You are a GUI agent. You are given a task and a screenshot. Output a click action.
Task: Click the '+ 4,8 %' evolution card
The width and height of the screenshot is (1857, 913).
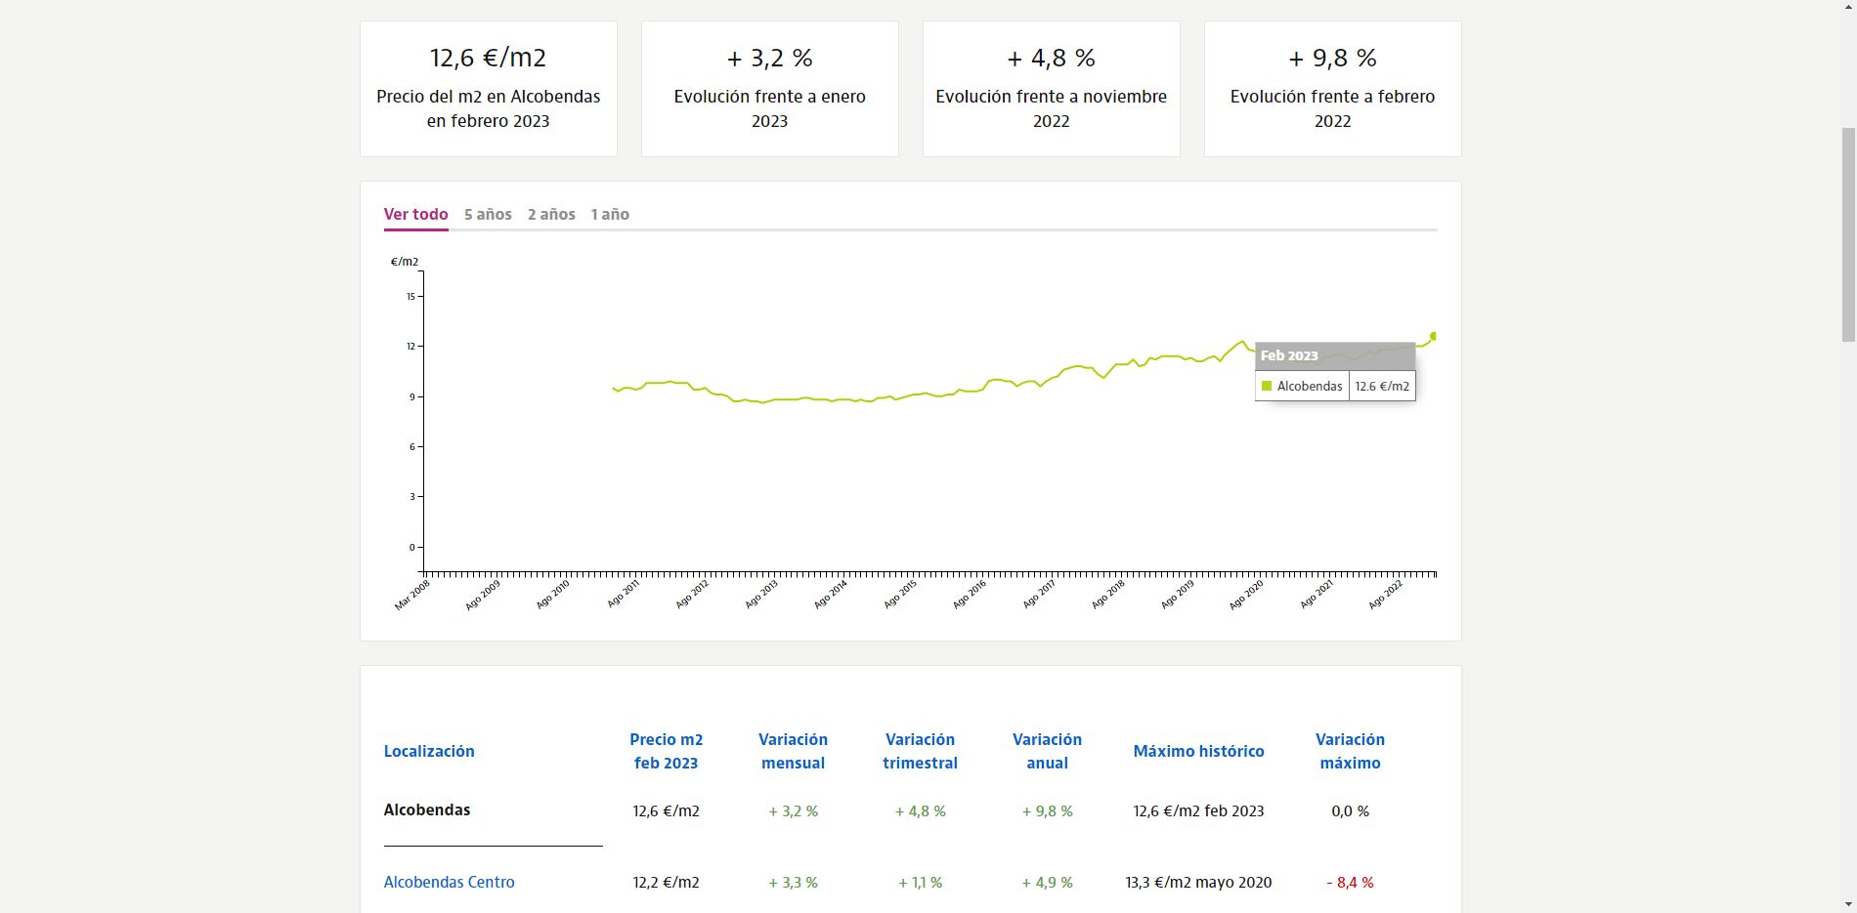[1052, 89]
